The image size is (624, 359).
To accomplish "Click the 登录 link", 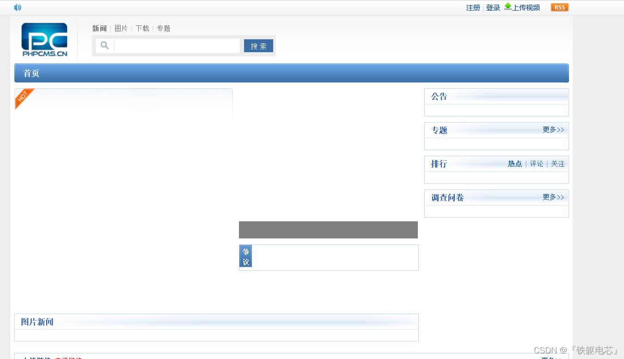I will click(493, 7).
